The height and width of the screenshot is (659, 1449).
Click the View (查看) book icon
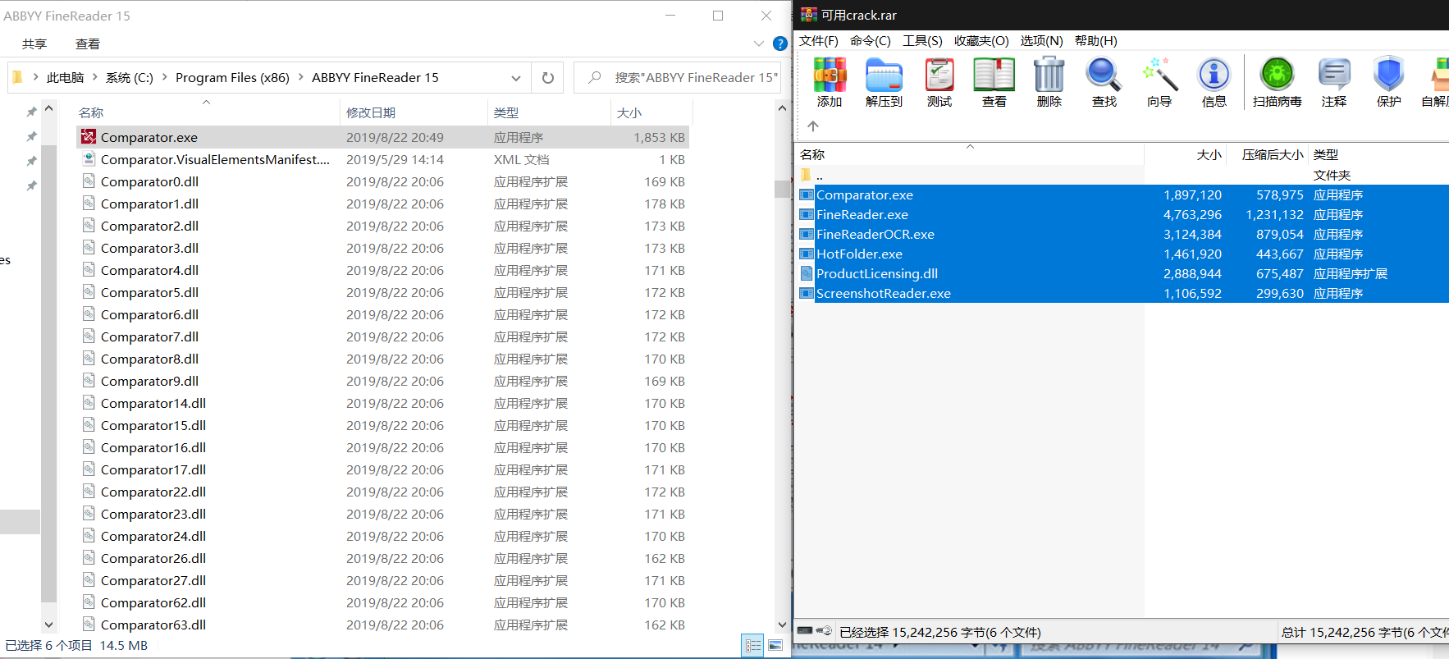pyautogui.click(x=994, y=75)
